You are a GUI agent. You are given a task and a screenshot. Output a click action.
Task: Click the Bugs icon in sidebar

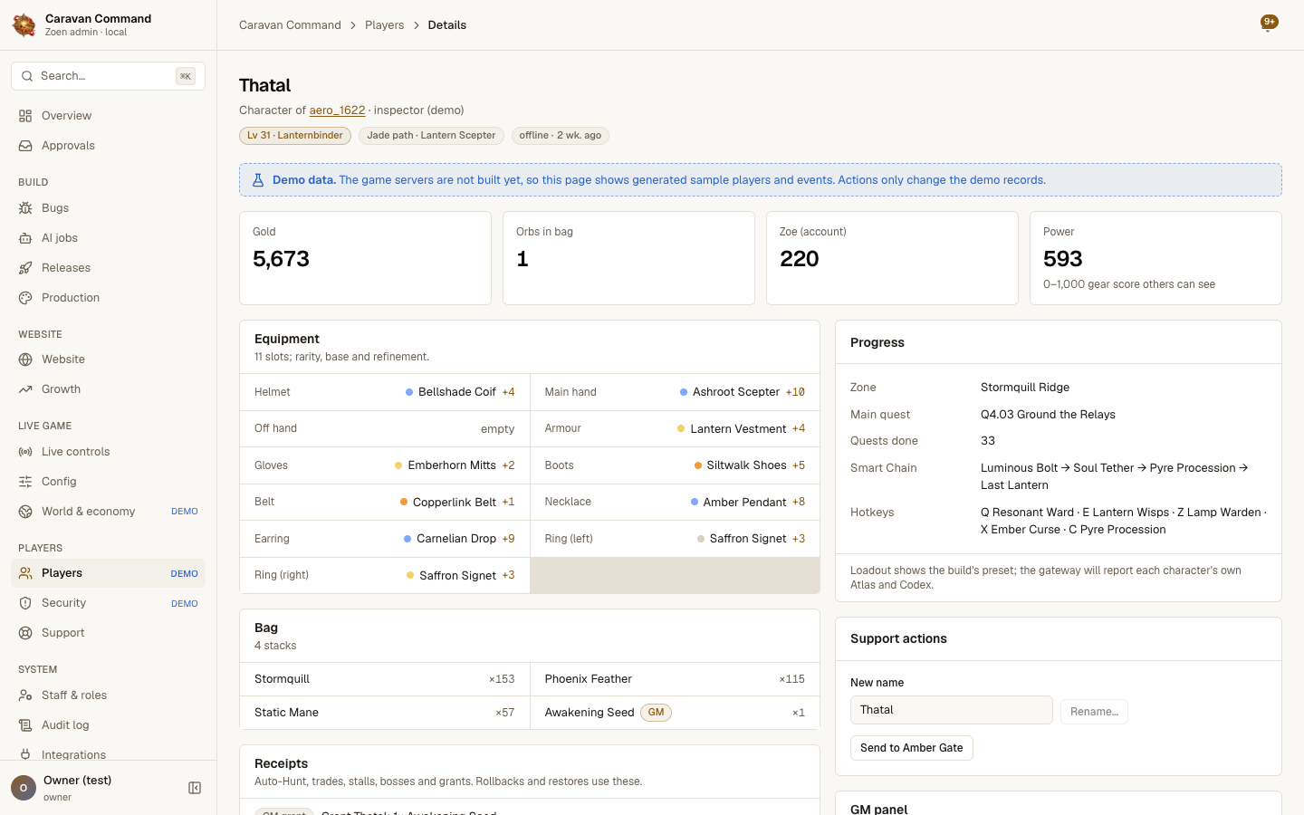[25, 208]
